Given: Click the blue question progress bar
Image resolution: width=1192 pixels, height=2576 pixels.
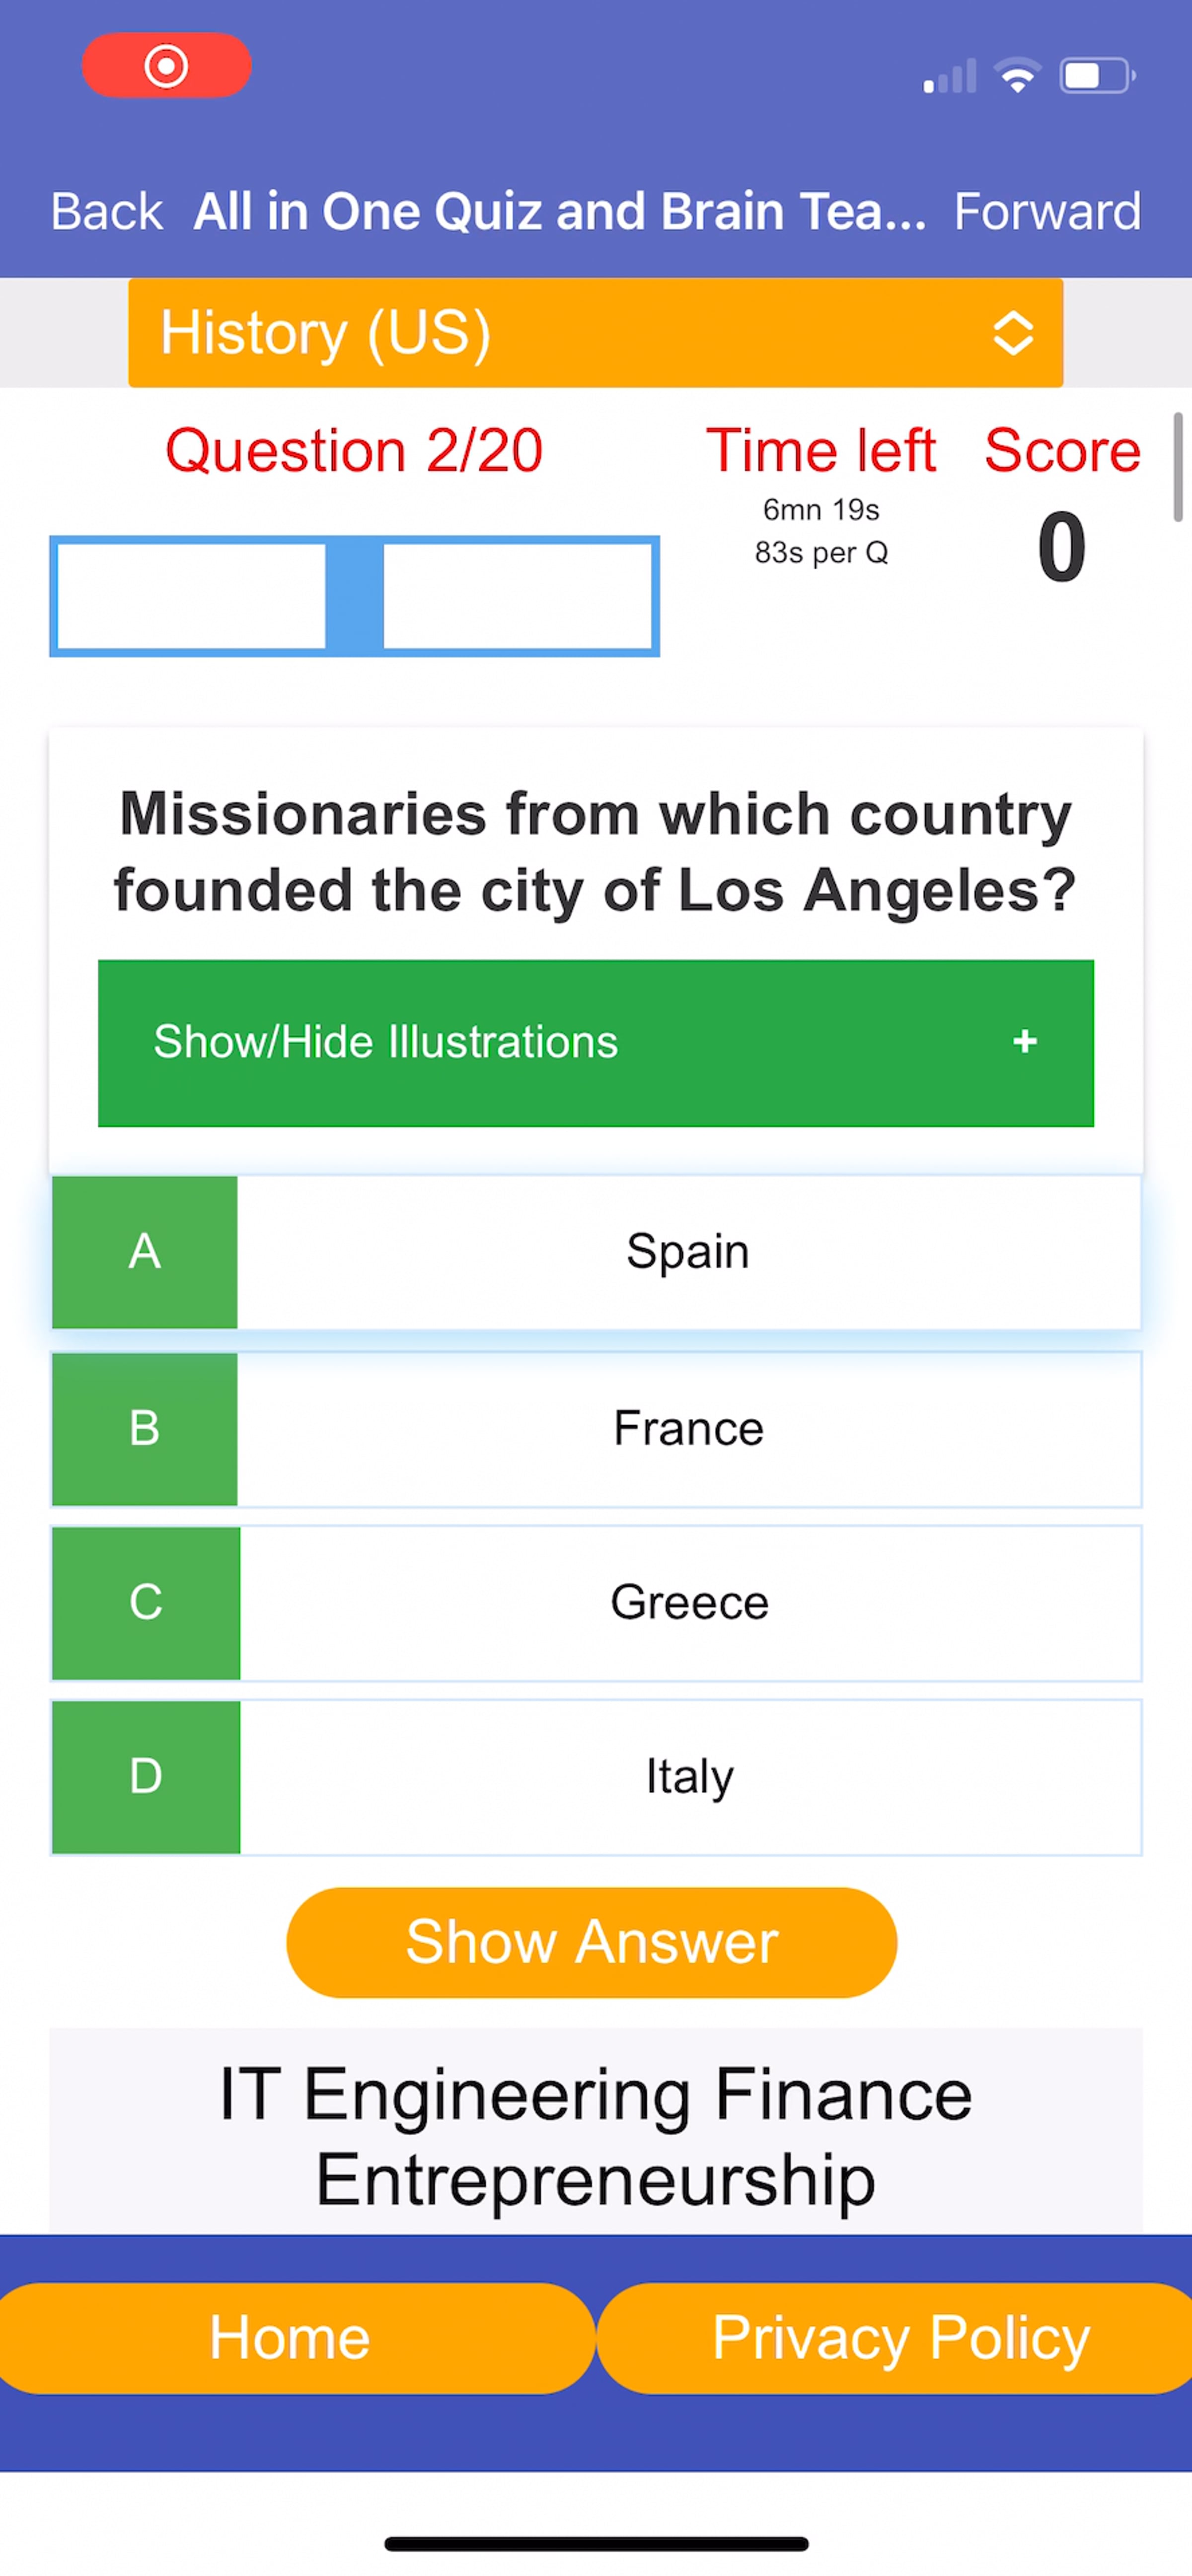Looking at the screenshot, I should click(x=354, y=596).
